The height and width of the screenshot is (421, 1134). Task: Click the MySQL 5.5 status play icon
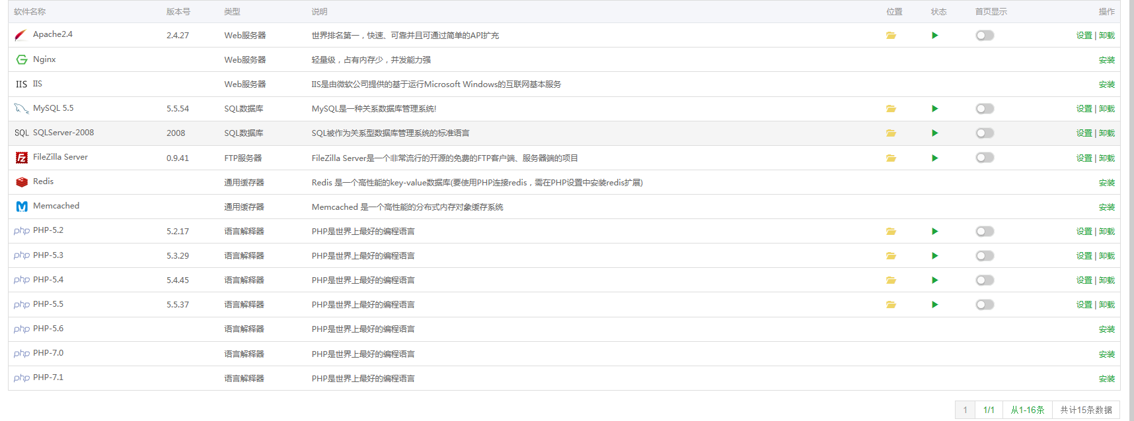click(x=935, y=109)
